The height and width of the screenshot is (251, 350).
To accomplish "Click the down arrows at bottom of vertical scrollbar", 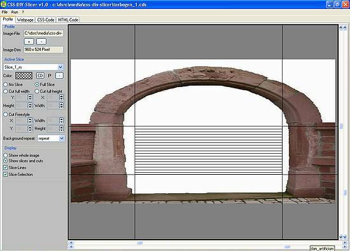I will click(343, 237).
